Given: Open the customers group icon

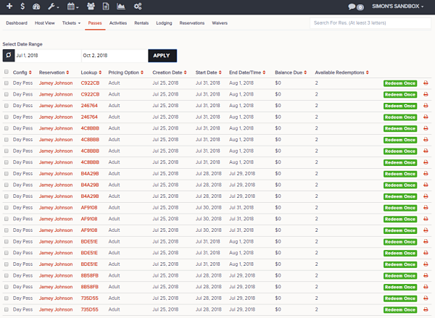Looking at the screenshot, I should [x=91, y=6].
